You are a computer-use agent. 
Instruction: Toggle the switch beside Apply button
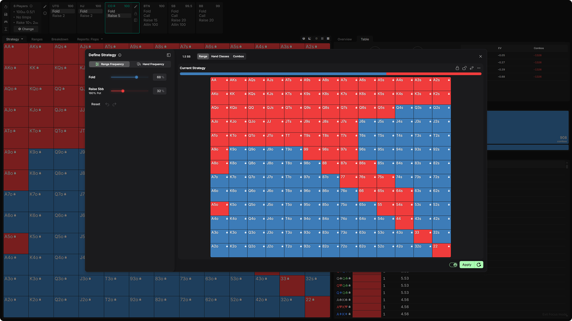(453, 265)
